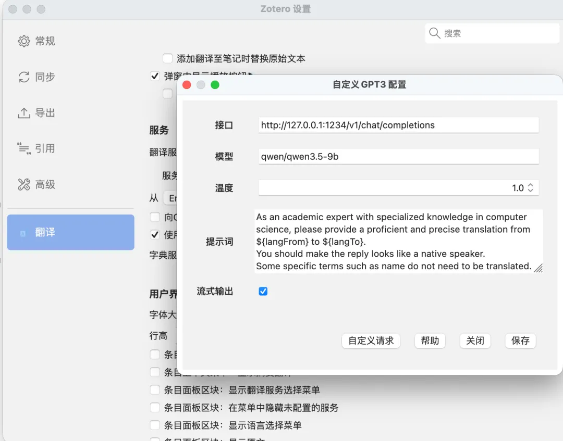Edit the 模型 model name field

pos(399,156)
